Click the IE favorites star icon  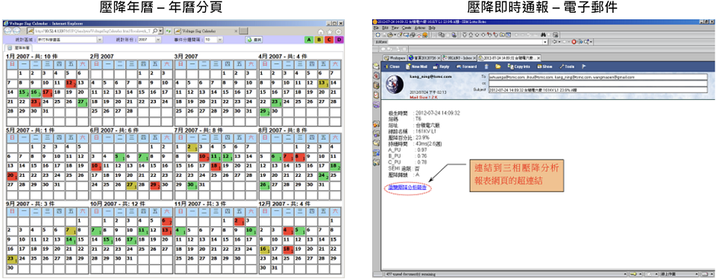330,32
